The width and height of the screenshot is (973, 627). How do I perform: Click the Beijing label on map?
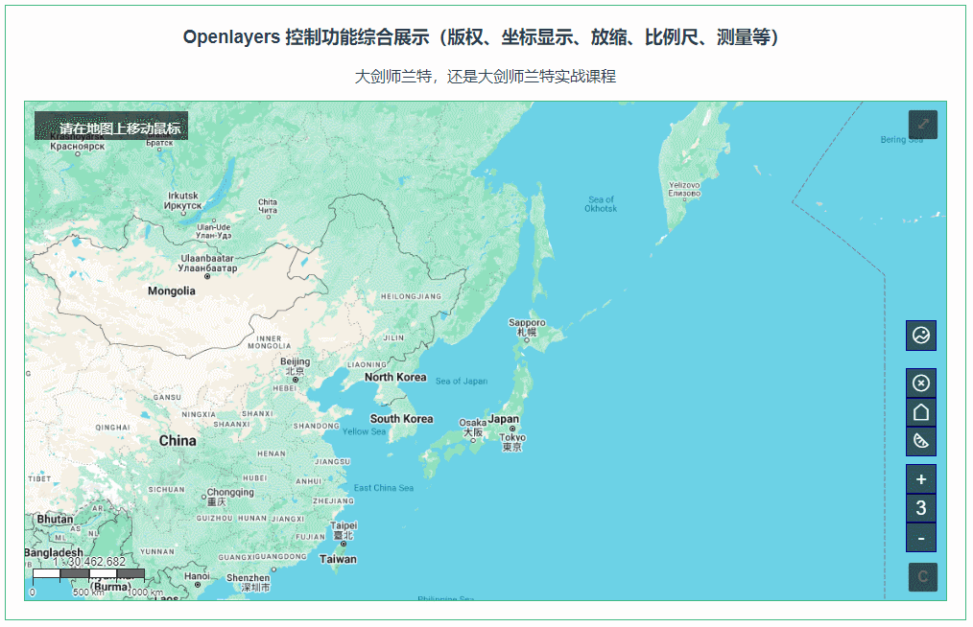click(295, 366)
